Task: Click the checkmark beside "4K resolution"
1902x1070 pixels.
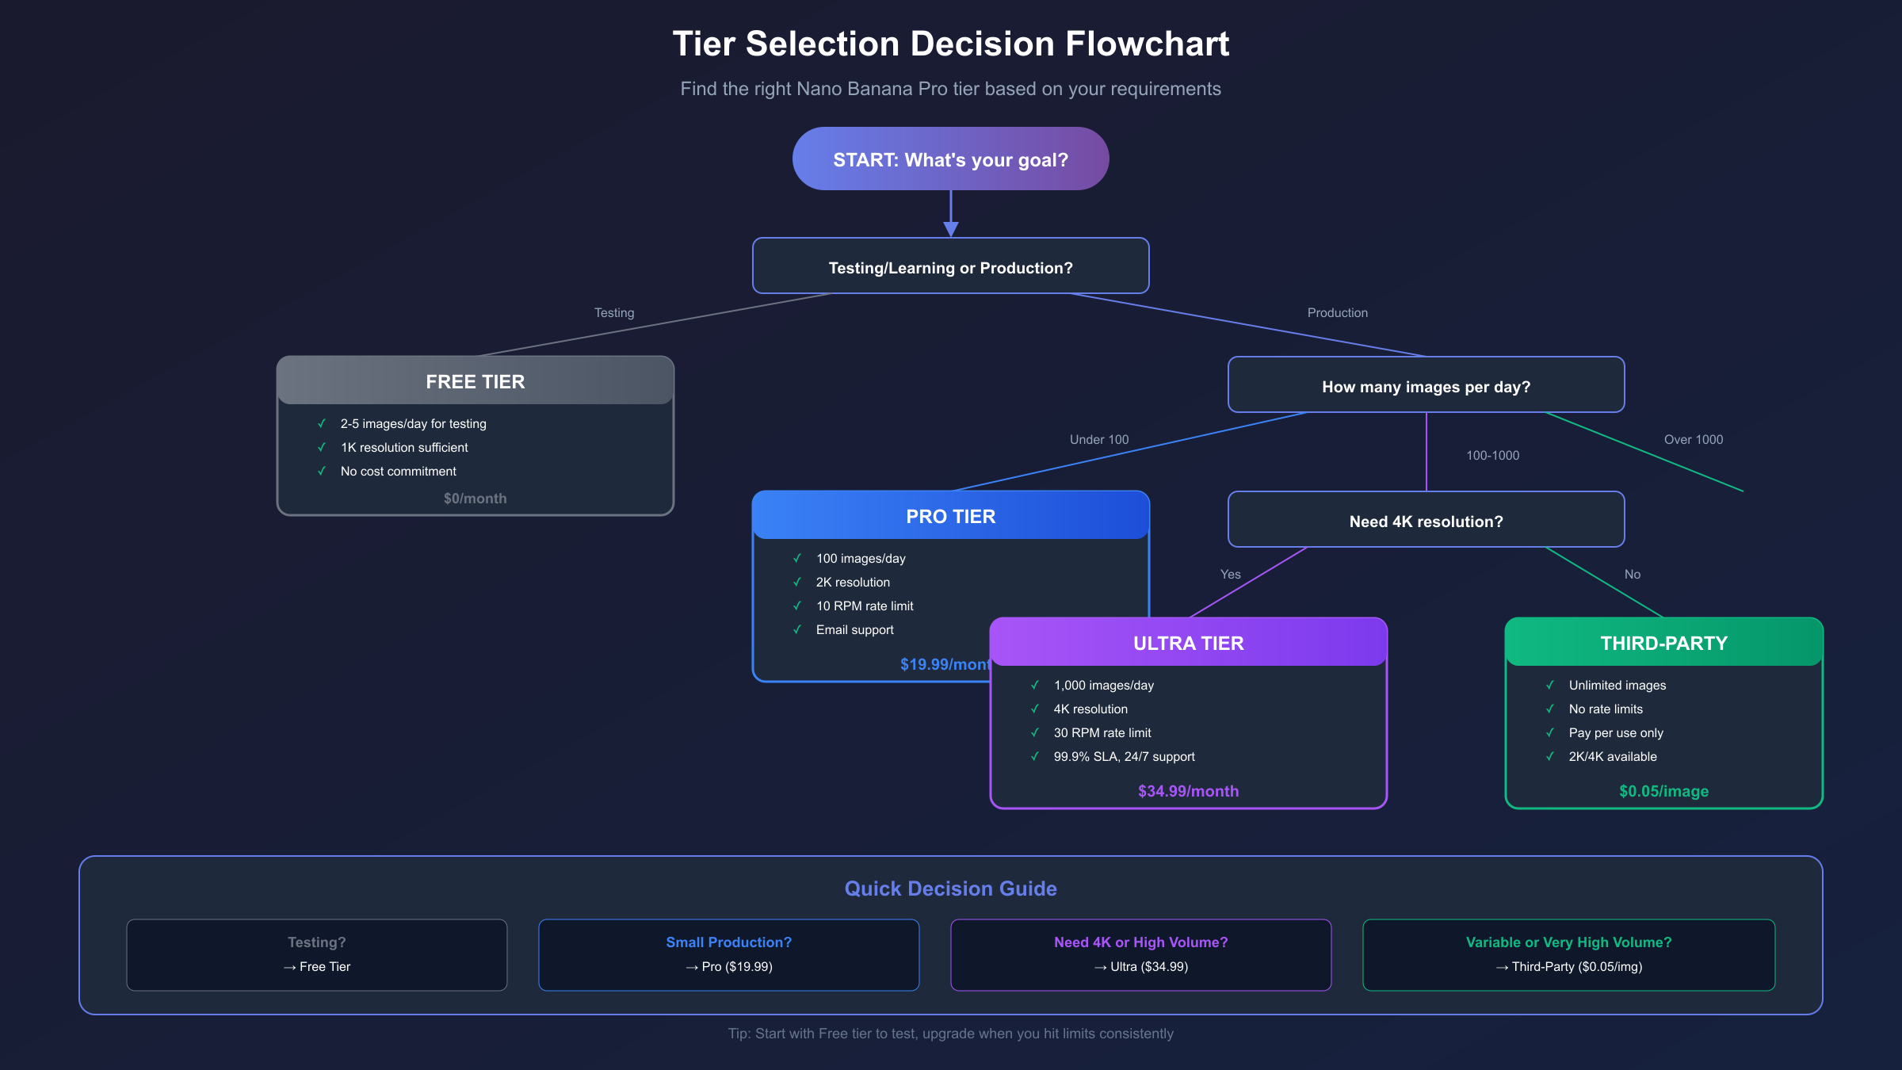Action: [1035, 709]
